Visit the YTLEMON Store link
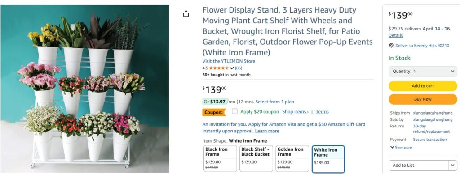This screenshot has width=460, height=174. click(x=229, y=61)
